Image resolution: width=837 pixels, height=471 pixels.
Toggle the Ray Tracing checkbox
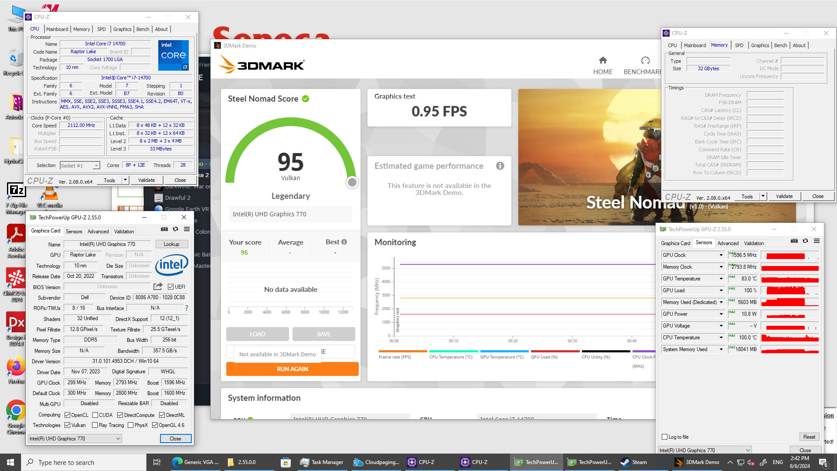(95, 425)
